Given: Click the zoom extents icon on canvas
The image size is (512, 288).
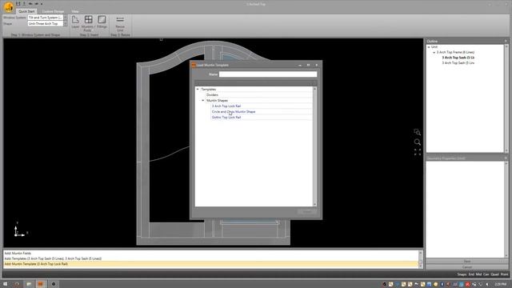Looking at the screenshot, I should 418,152.
